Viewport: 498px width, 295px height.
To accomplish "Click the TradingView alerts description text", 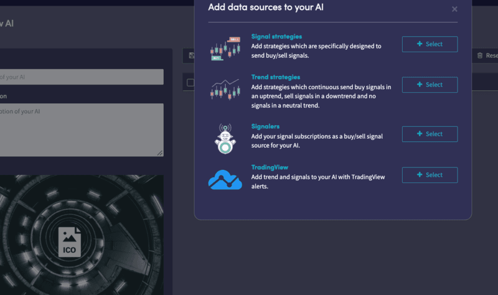I will 318,182.
